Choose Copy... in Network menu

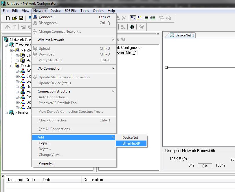click(x=74, y=143)
